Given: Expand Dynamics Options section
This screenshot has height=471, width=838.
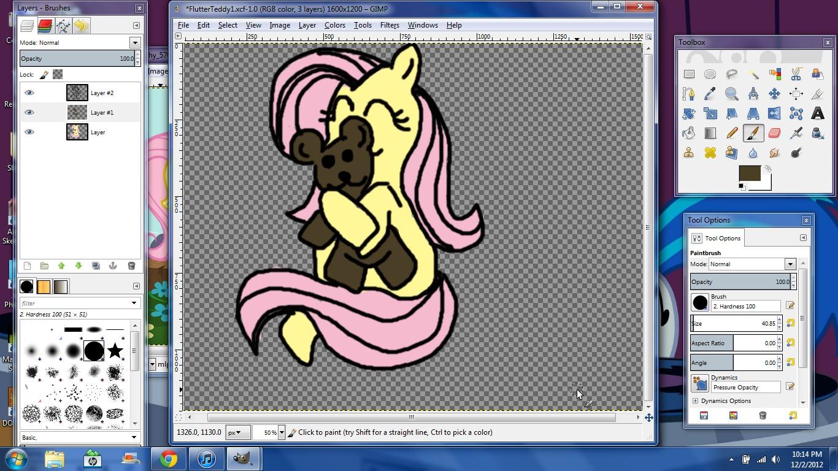Looking at the screenshot, I should tap(695, 401).
